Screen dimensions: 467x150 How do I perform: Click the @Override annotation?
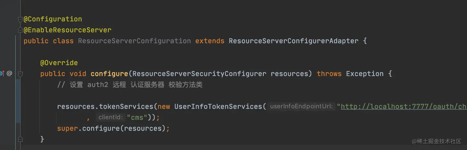[59, 63]
